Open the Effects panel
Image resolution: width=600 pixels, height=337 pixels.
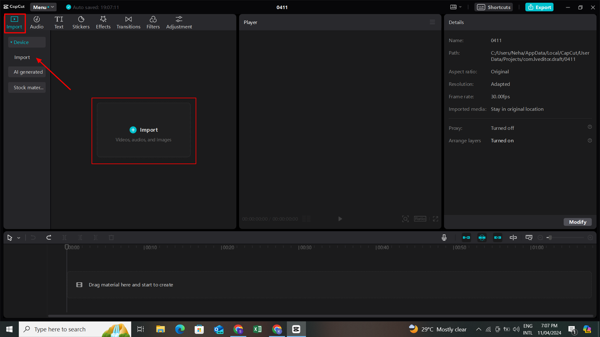103,22
